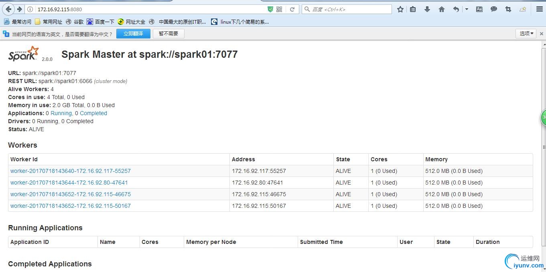Open the QR code icon in address bar
Viewport: 546px width, 272px height.
tap(279, 9)
